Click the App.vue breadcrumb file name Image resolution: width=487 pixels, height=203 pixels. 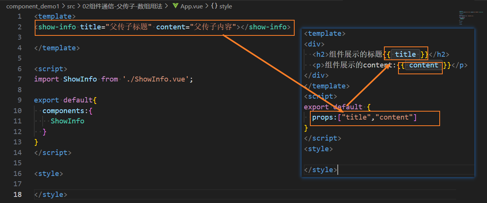click(x=192, y=6)
